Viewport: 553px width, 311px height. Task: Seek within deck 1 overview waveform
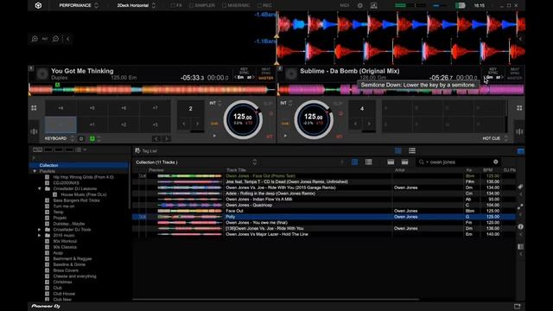(x=152, y=90)
